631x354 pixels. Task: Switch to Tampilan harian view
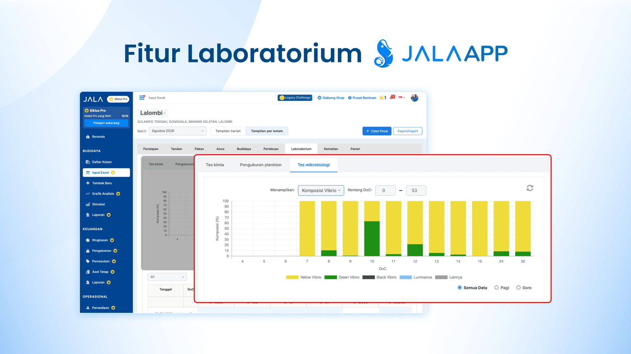228,131
